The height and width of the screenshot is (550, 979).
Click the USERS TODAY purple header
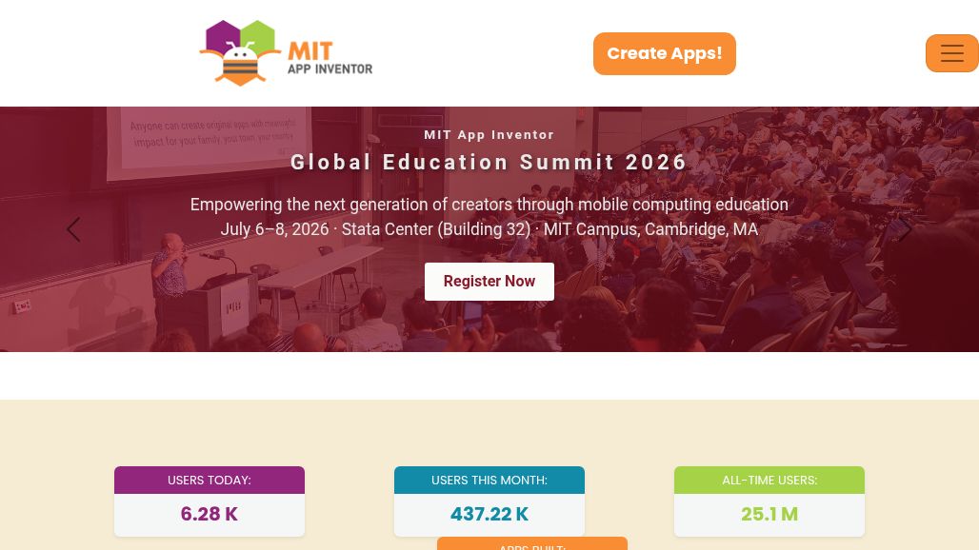pos(210,481)
